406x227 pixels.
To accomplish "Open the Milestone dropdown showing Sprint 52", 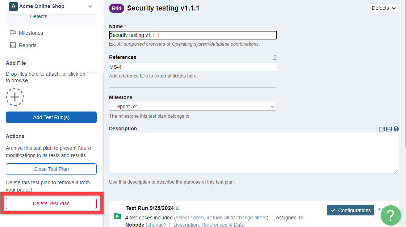I will pyautogui.click(x=193, y=106).
